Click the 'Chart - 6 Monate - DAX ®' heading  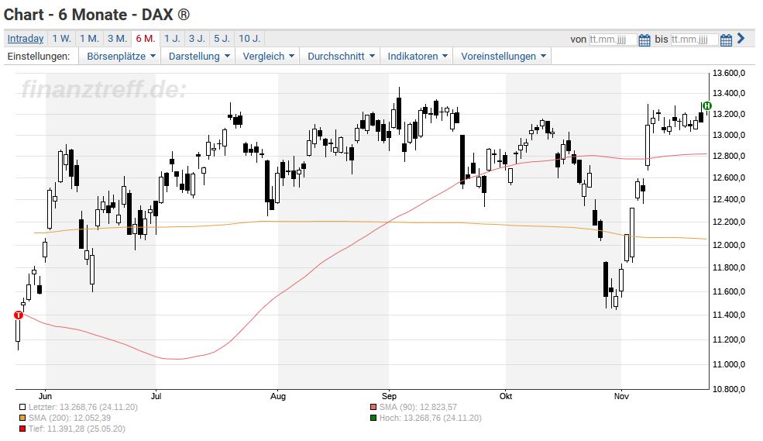(x=96, y=15)
